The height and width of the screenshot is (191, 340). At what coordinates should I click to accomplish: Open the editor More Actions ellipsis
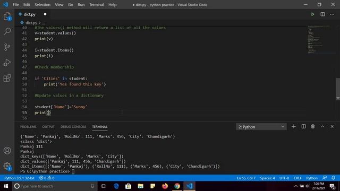[332, 14]
